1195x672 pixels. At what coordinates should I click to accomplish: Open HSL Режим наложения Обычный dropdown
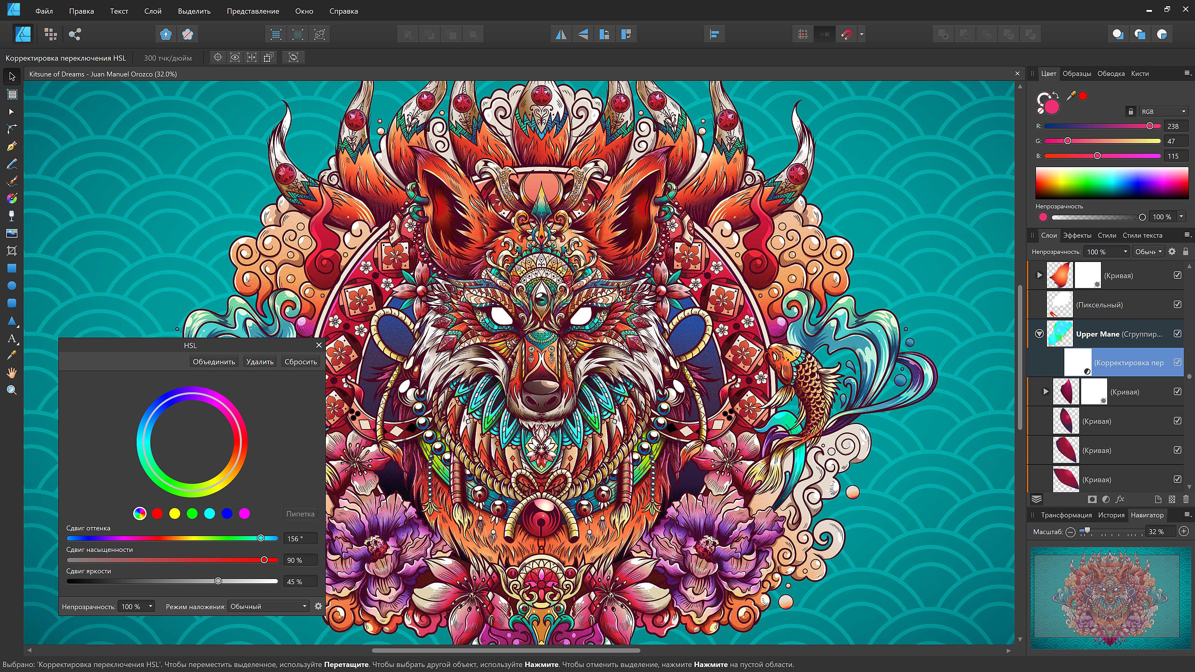268,607
